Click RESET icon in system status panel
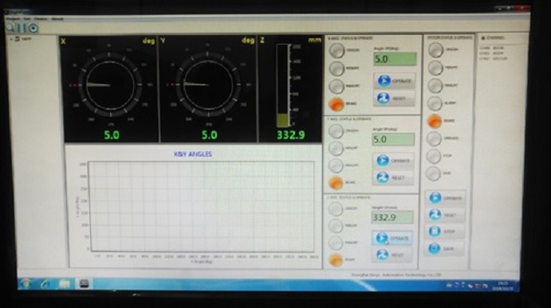 coord(435,214)
